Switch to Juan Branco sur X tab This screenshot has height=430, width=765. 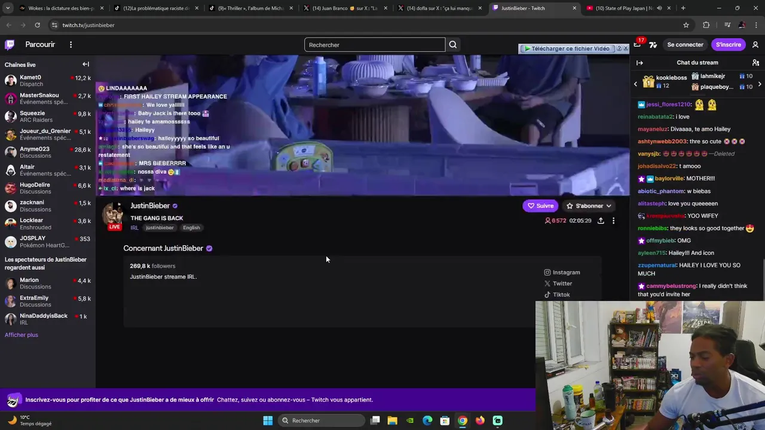[345, 8]
